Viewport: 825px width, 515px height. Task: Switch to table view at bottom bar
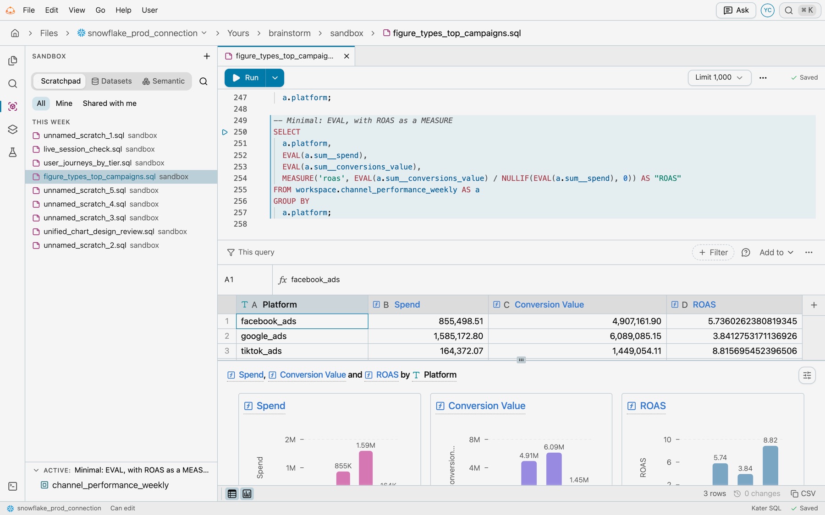(x=232, y=494)
